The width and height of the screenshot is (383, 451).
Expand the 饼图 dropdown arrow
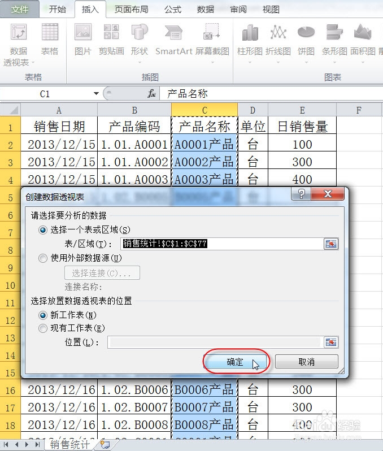pyautogui.click(x=306, y=62)
